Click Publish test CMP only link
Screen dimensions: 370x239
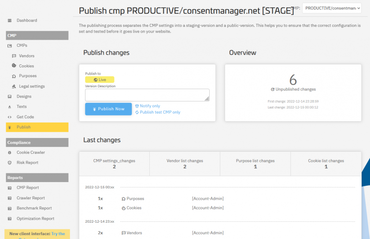tap(160, 112)
